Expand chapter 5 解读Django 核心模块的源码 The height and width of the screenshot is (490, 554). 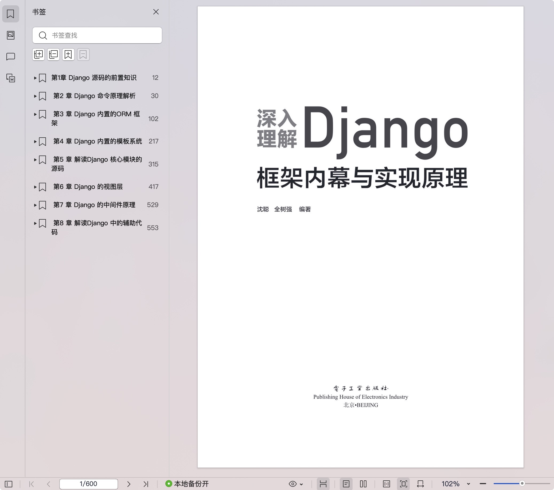click(x=35, y=160)
